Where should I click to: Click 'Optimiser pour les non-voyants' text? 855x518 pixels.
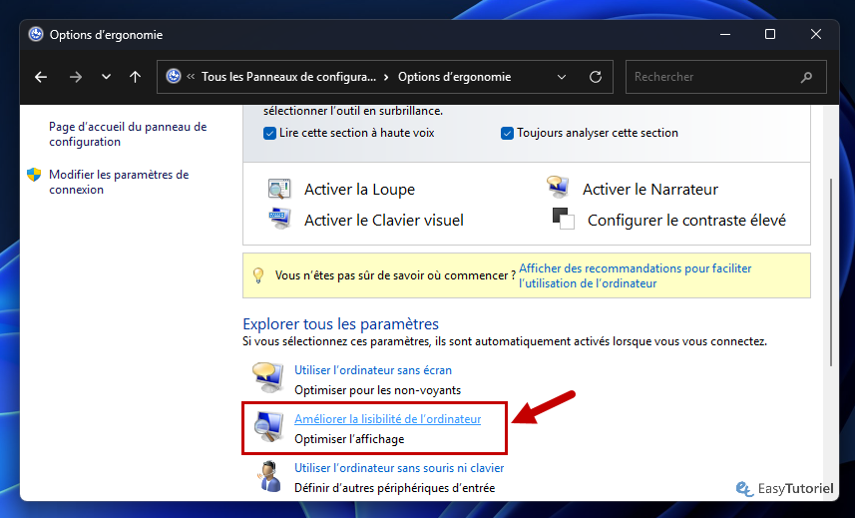tap(377, 390)
